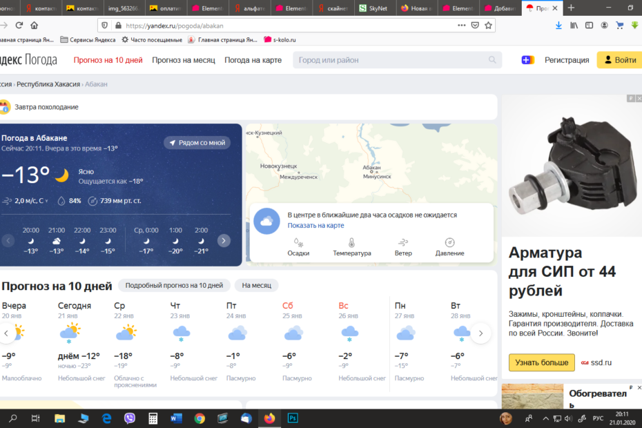Go to the Firefox home page icon
The width and height of the screenshot is (642, 428).
click(35, 26)
